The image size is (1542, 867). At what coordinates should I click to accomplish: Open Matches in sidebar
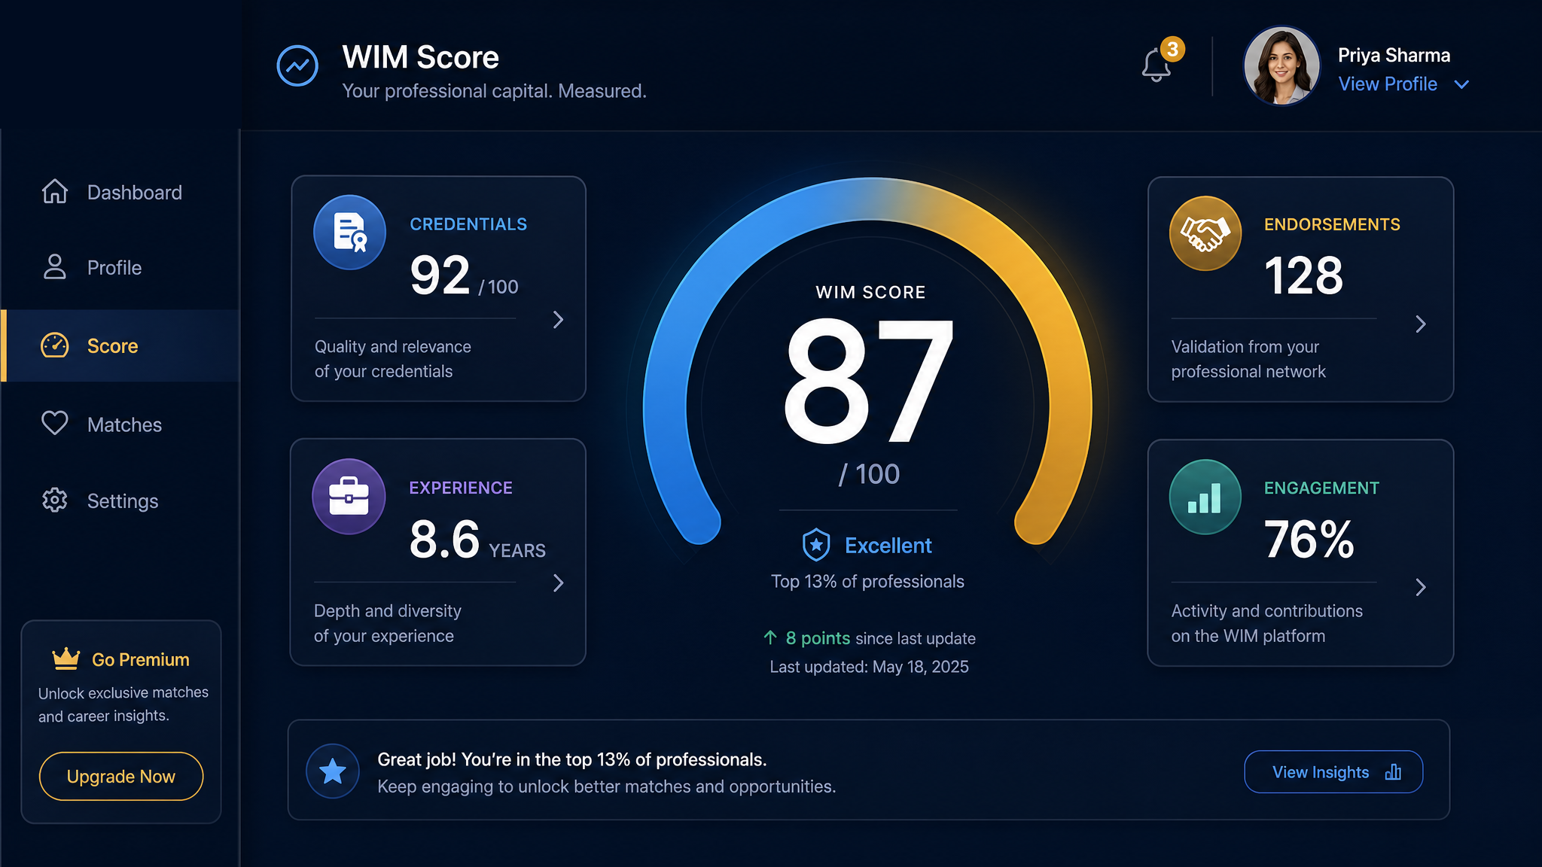(120, 424)
